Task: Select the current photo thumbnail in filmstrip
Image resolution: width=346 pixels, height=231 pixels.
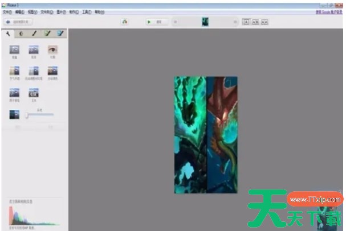Action: click(205, 22)
